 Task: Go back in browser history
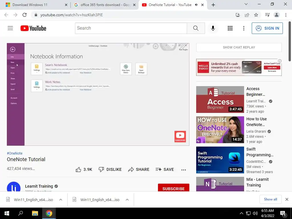(x=6, y=15)
